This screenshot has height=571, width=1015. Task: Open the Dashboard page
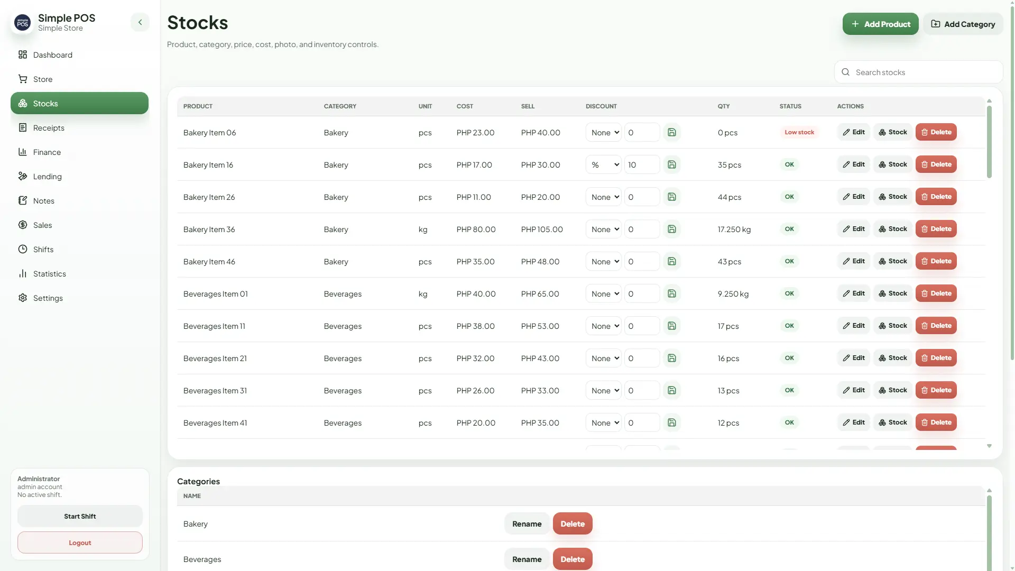79,54
